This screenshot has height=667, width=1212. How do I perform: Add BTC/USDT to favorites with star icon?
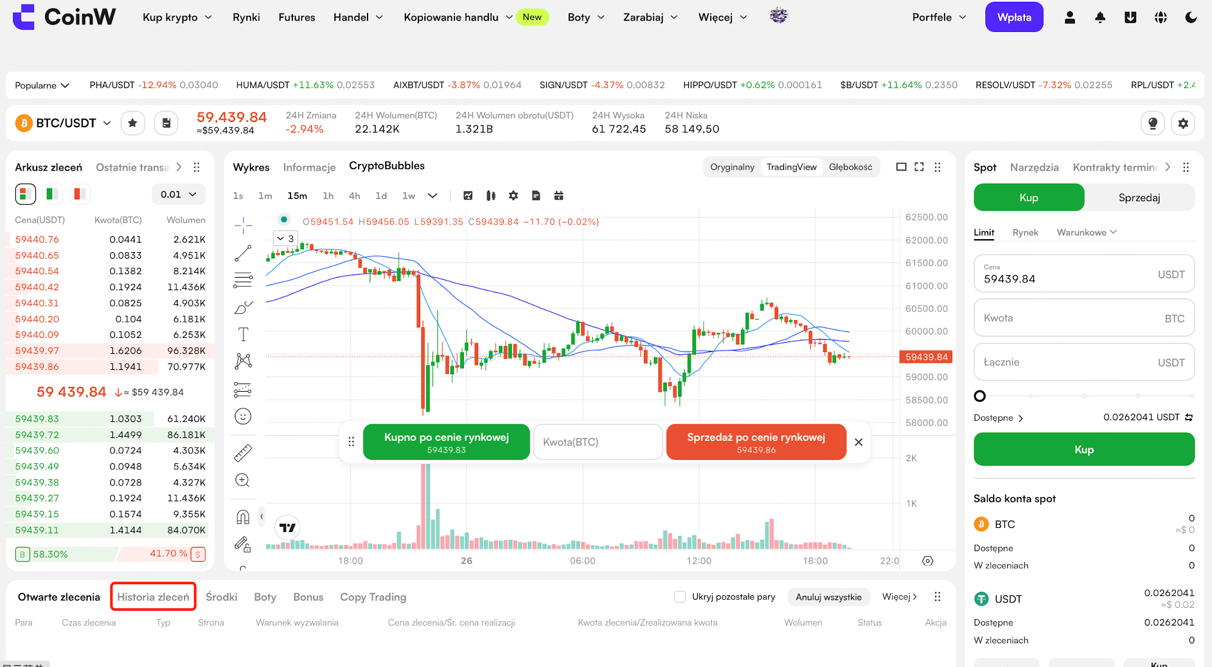click(133, 123)
